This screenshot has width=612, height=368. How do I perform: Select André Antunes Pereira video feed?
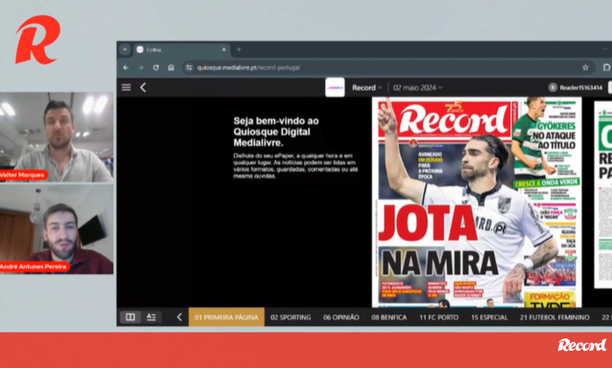(56, 229)
